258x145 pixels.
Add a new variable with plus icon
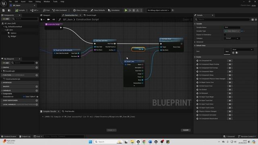click(x=37, y=91)
